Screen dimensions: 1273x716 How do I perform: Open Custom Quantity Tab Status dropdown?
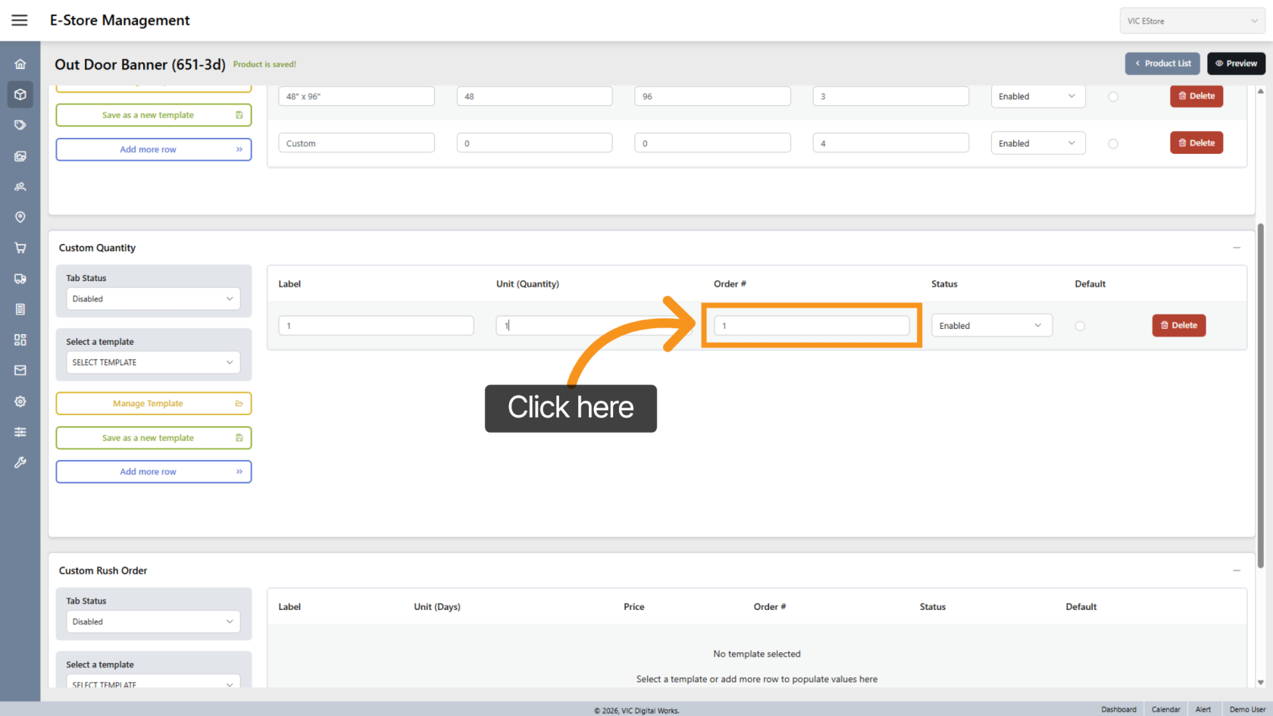pyautogui.click(x=153, y=299)
